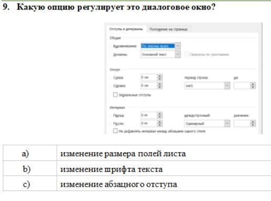Increase the Слева indent value

pyautogui.click(x=159, y=76)
